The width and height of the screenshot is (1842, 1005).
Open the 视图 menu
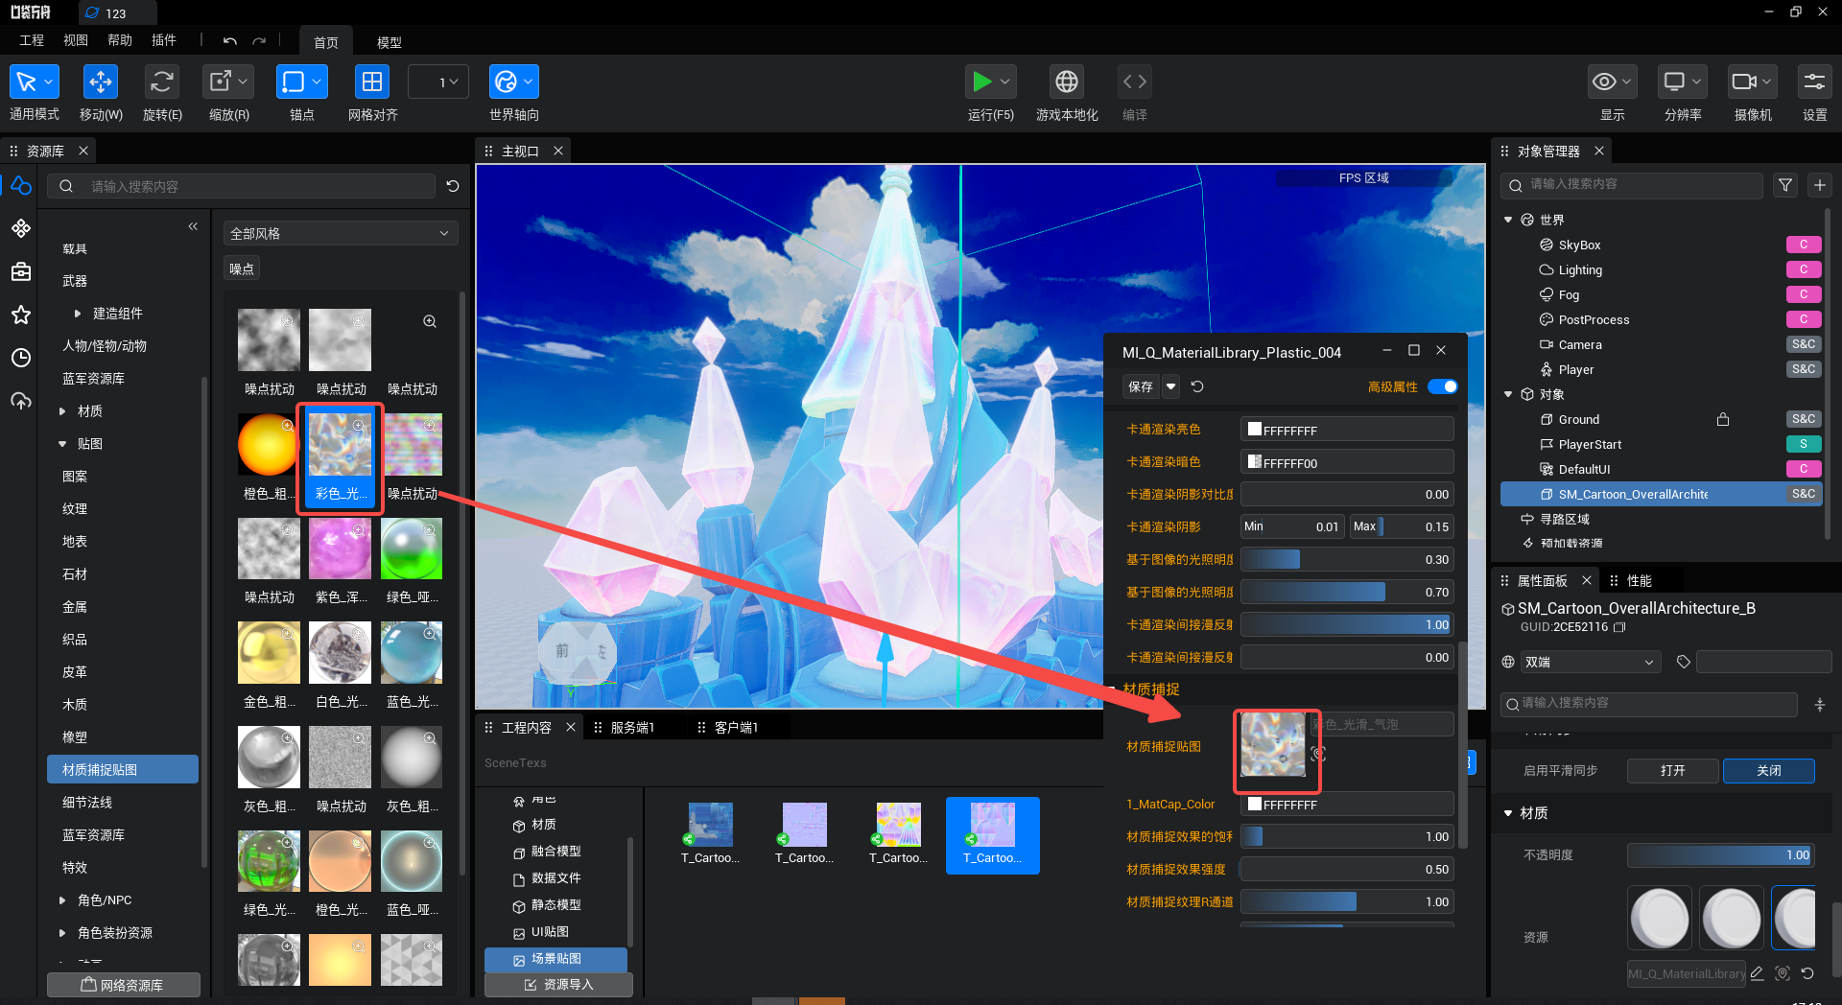[x=76, y=40]
